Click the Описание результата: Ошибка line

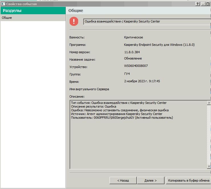click(94, 106)
